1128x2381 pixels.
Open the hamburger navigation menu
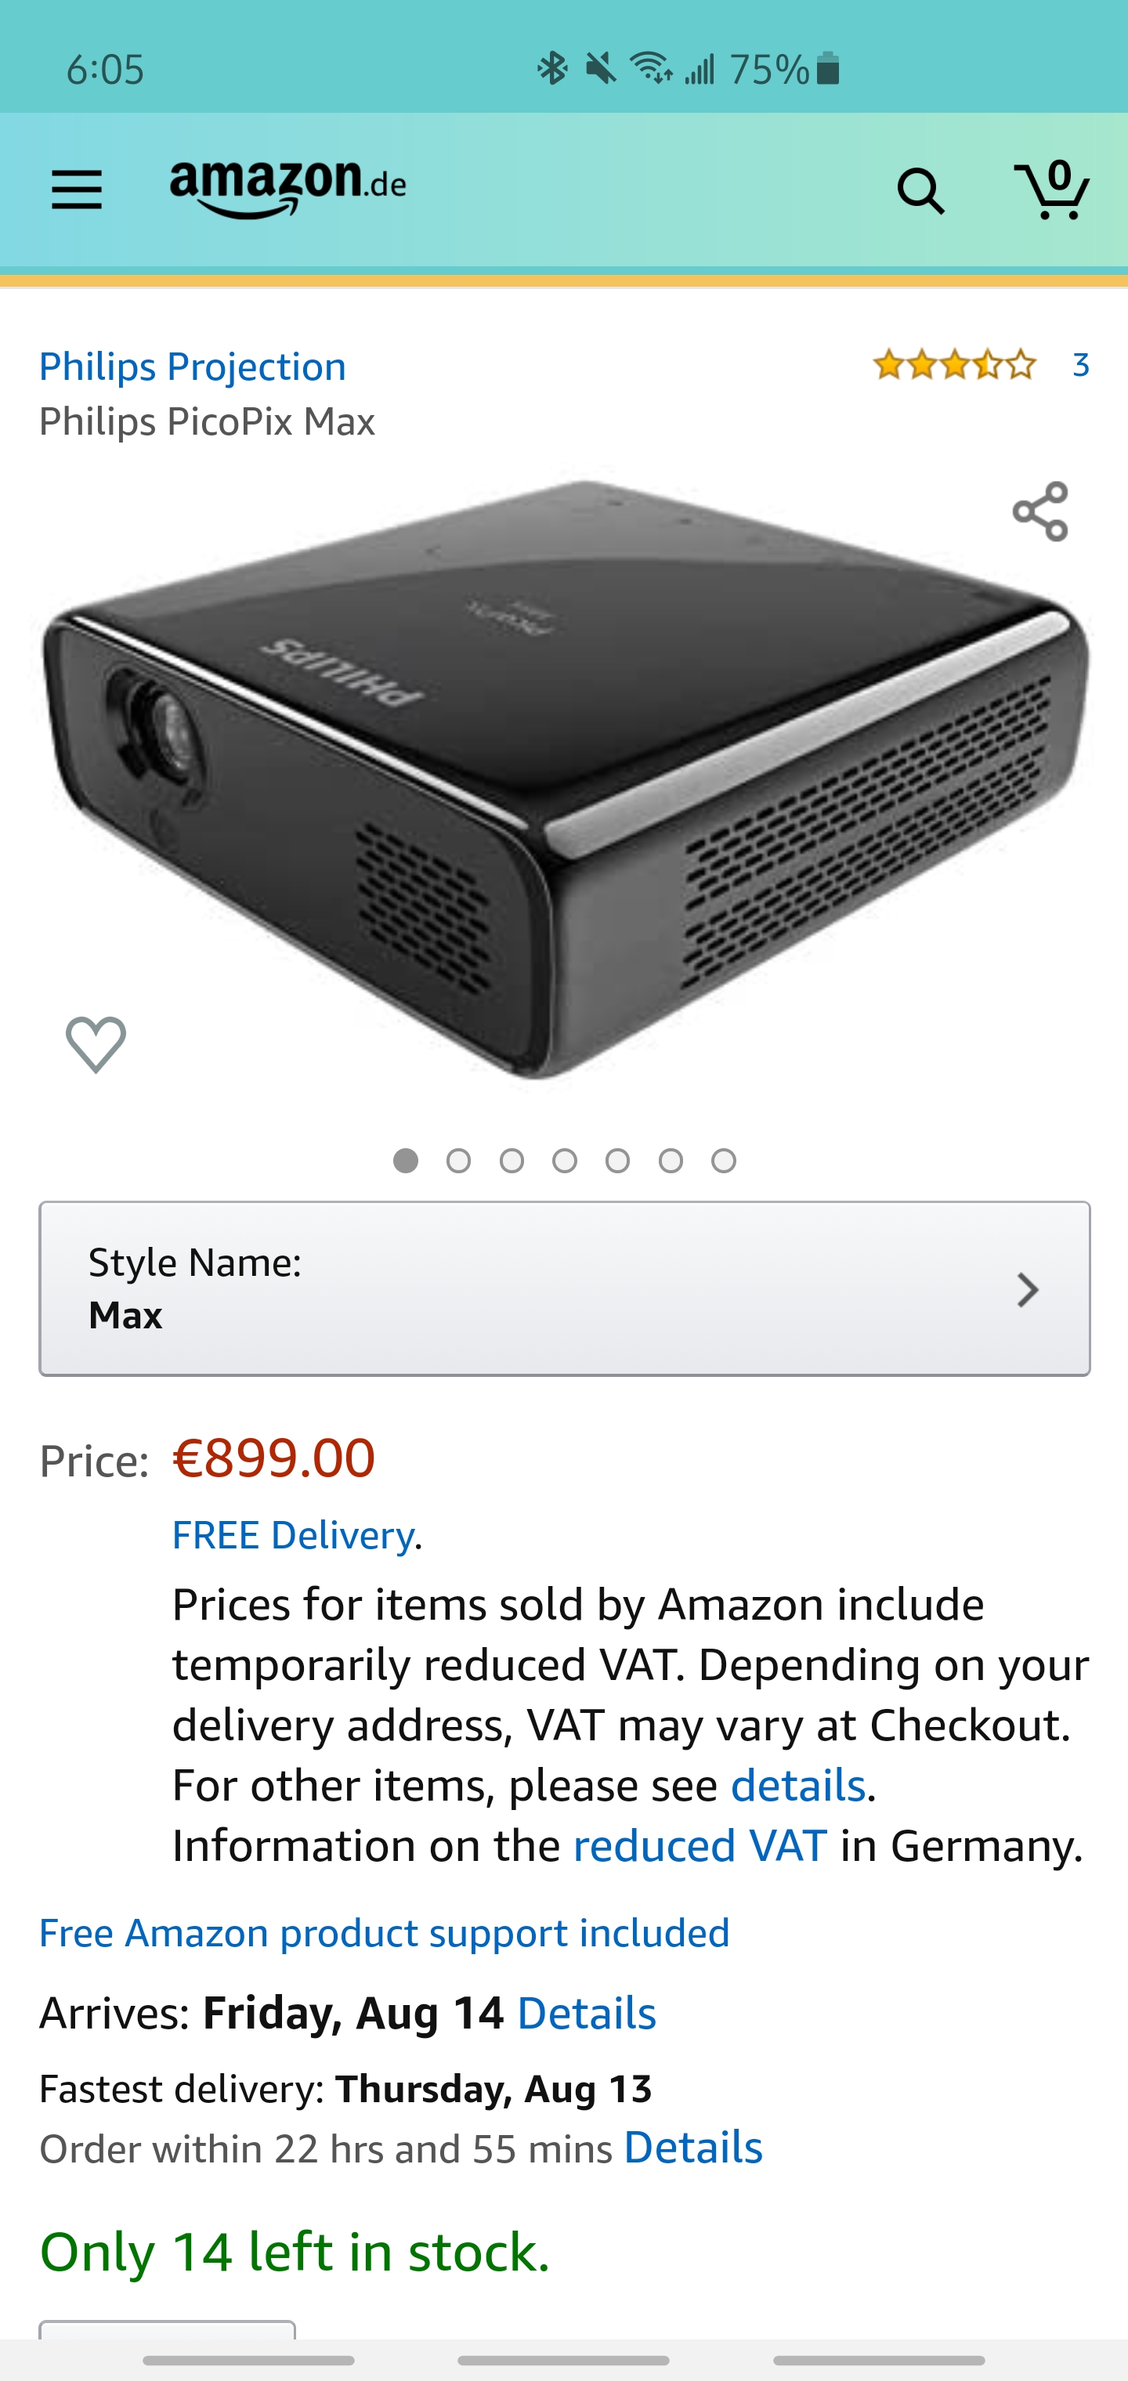tap(77, 190)
